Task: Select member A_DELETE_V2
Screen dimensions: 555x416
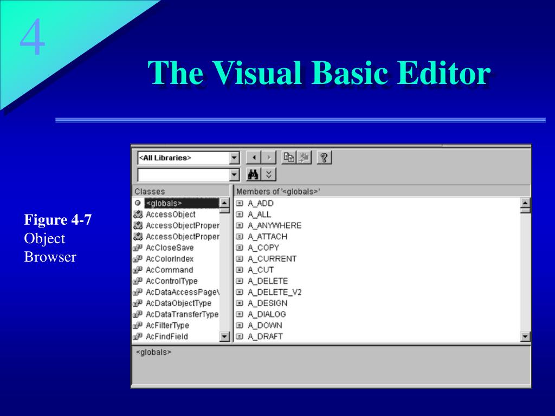Action: click(x=274, y=292)
